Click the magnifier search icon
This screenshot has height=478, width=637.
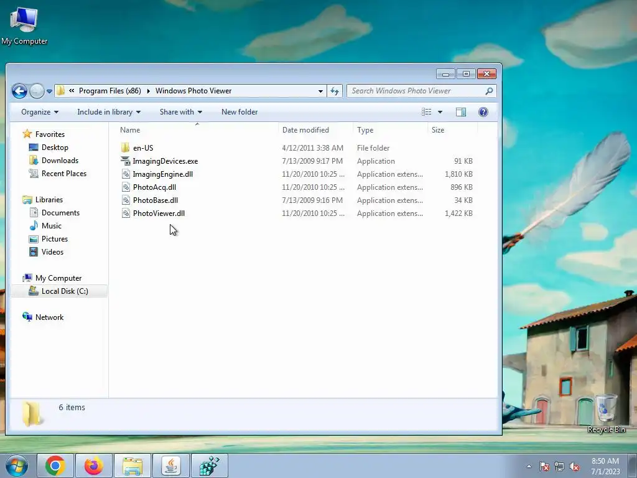pyautogui.click(x=489, y=91)
